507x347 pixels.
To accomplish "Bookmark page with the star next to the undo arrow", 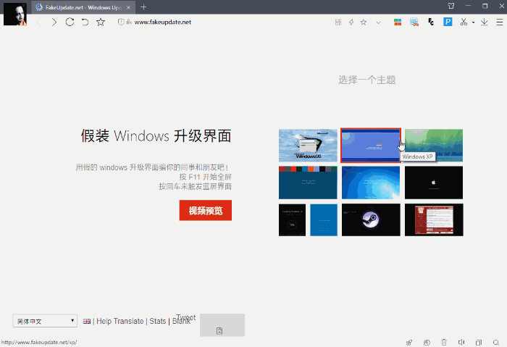I will (101, 22).
